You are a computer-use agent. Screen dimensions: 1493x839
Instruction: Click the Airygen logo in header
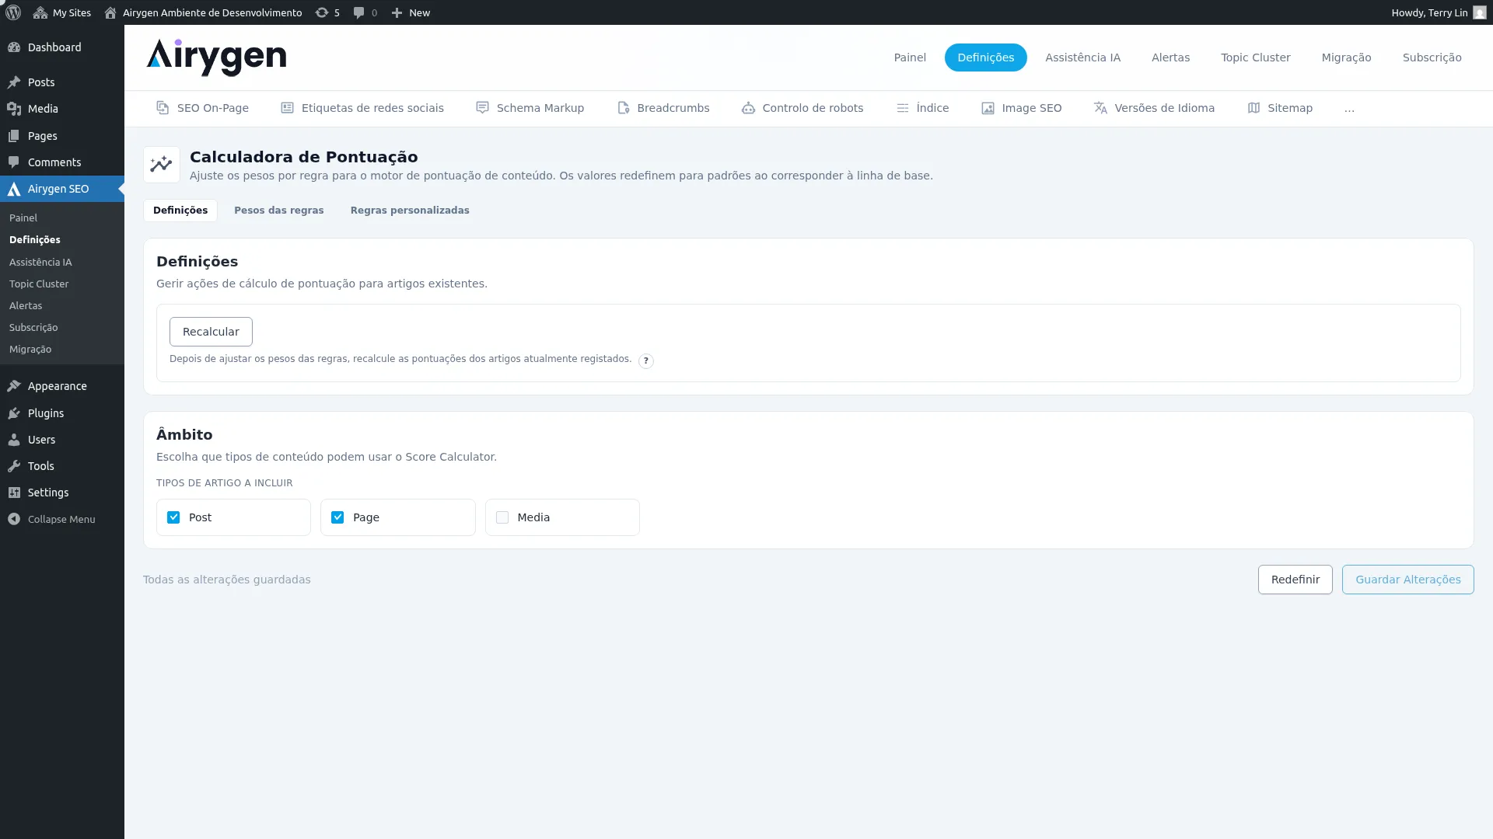tap(216, 57)
